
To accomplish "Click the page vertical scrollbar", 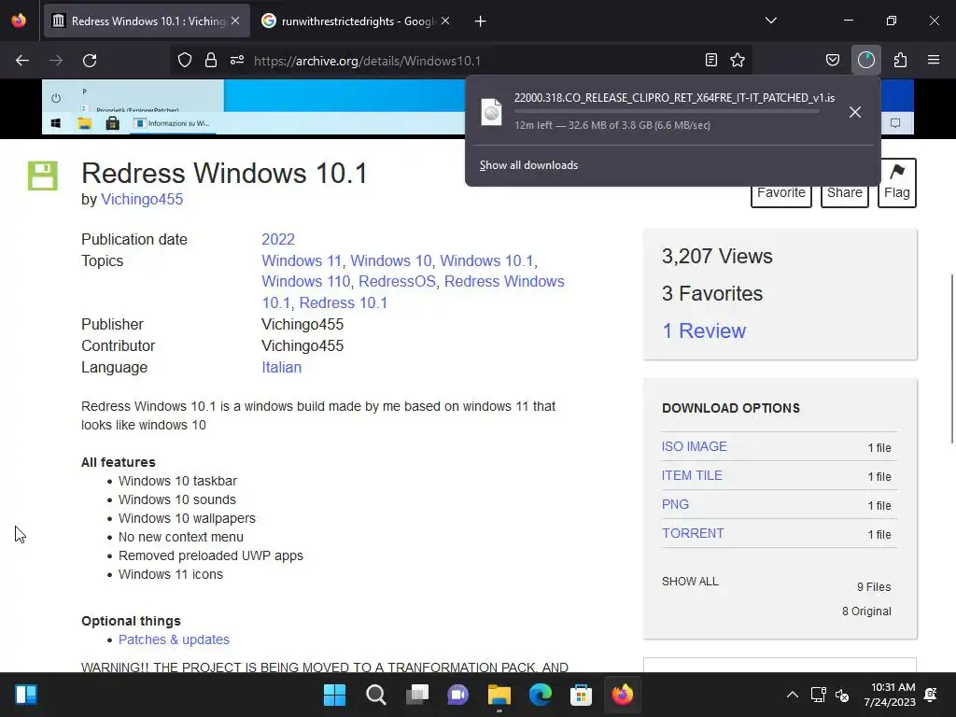I will click(x=951, y=359).
